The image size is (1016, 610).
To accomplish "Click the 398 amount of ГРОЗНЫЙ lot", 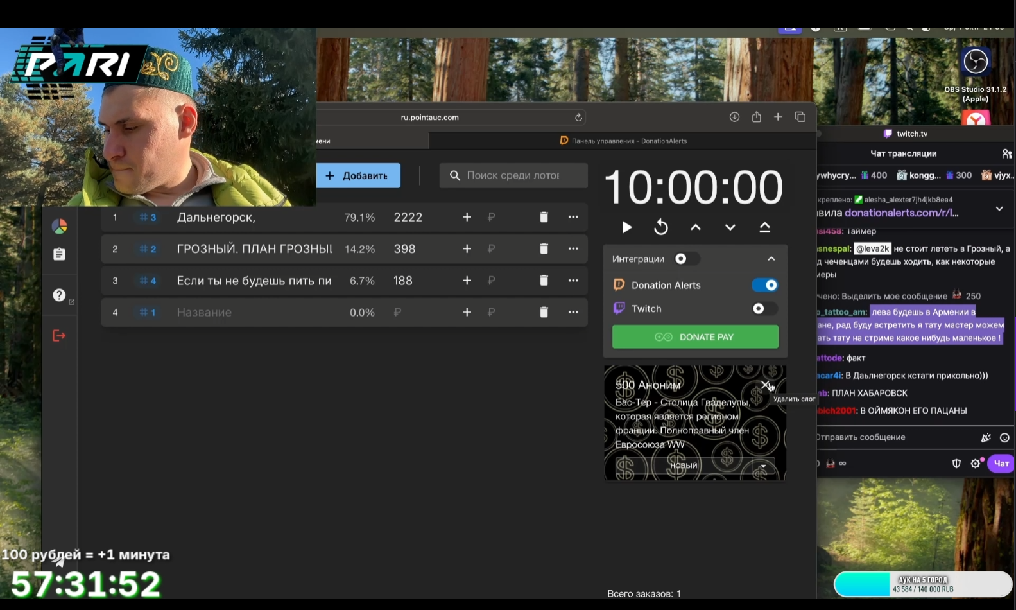I will tap(404, 249).
